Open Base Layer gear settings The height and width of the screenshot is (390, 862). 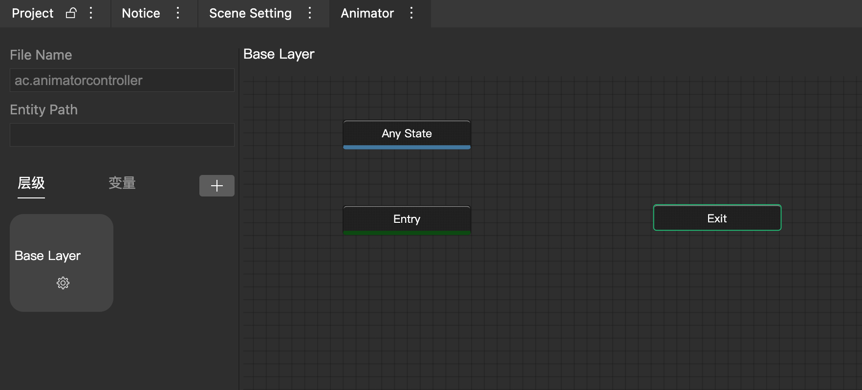pyautogui.click(x=63, y=283)
